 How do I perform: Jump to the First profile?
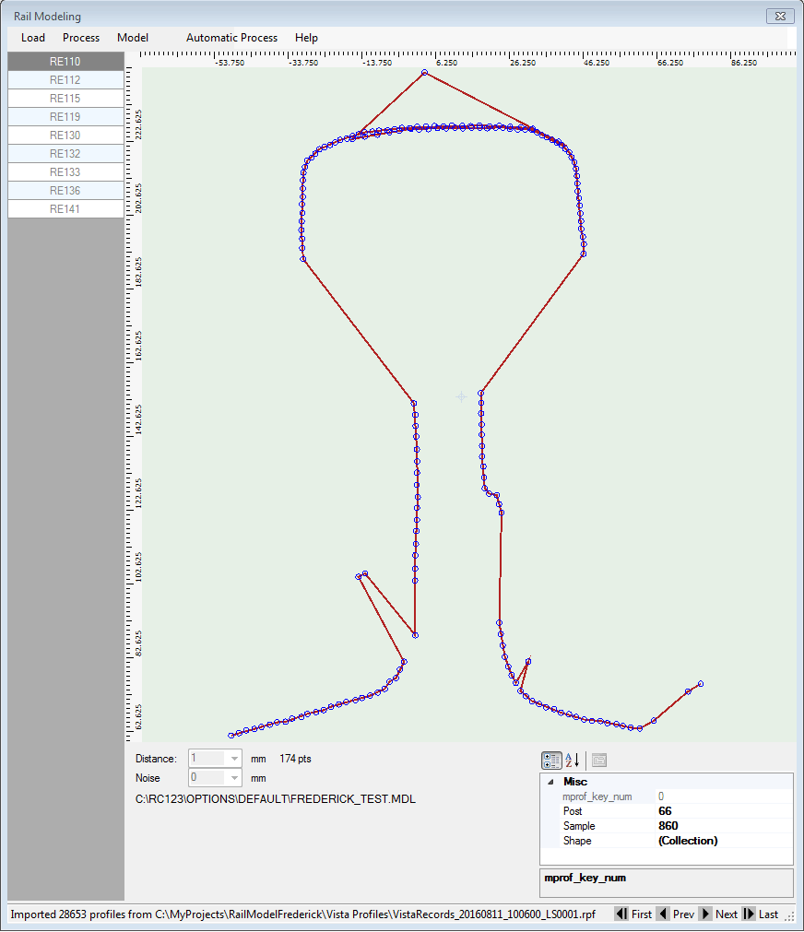(633, 914)
